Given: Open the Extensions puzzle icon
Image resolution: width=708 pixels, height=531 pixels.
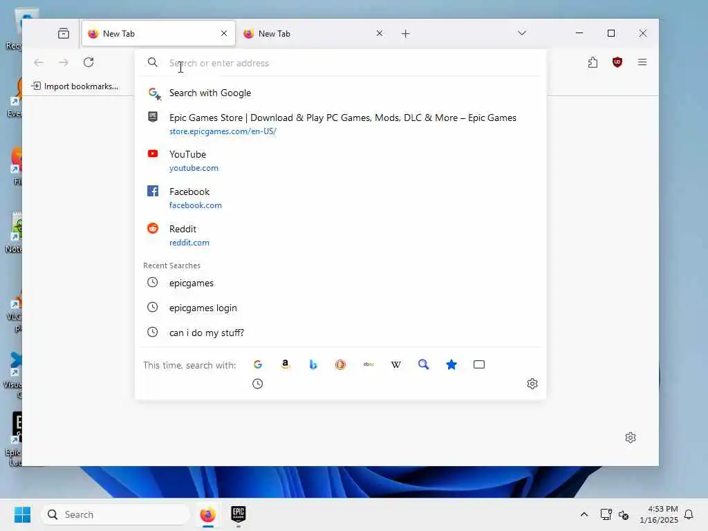Looking at the screenshot, I should [593, 62].
